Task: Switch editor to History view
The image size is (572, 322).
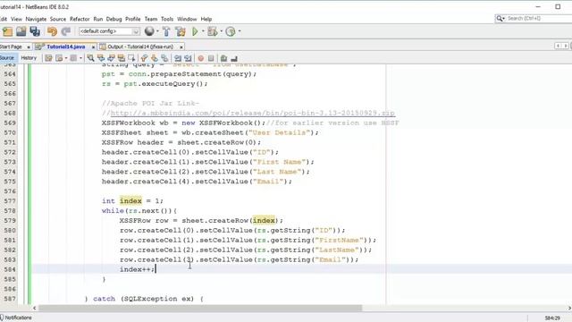Action: (29, 57)
